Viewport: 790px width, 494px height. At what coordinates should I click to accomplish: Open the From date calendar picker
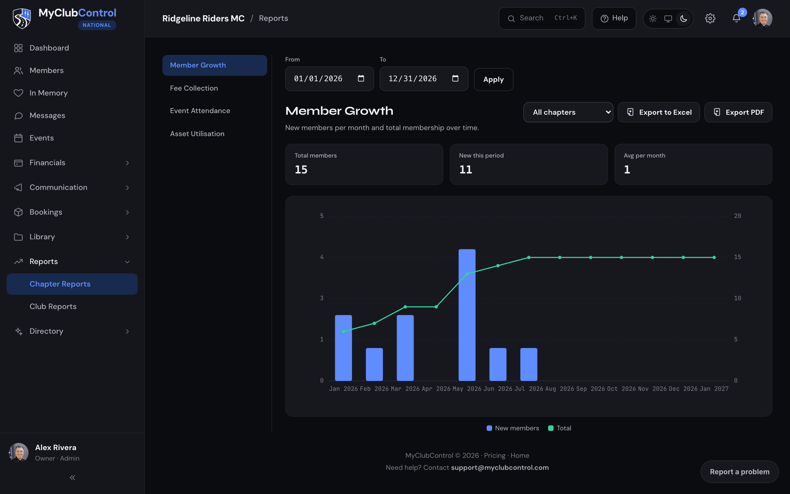(361, 78)
